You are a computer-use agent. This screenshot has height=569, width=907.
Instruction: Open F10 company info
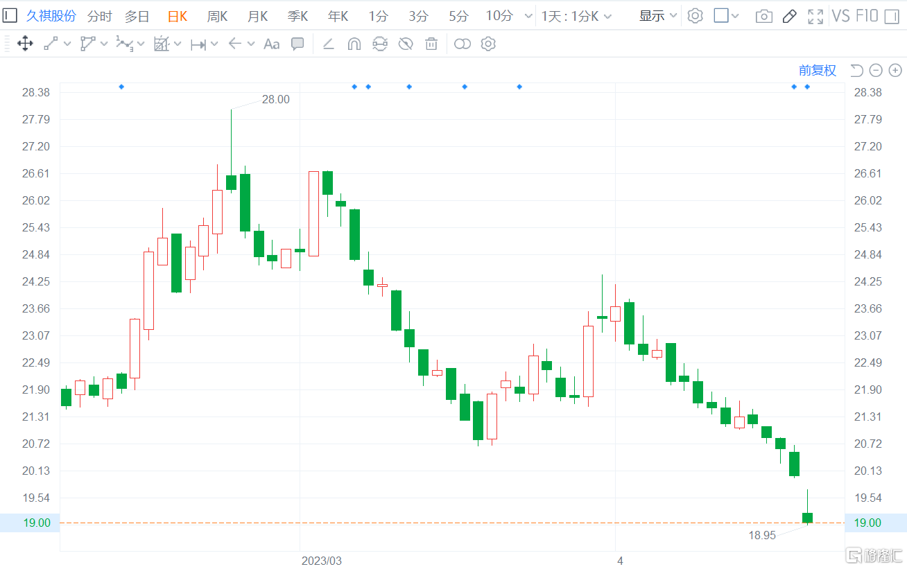(x=867, y=16)
